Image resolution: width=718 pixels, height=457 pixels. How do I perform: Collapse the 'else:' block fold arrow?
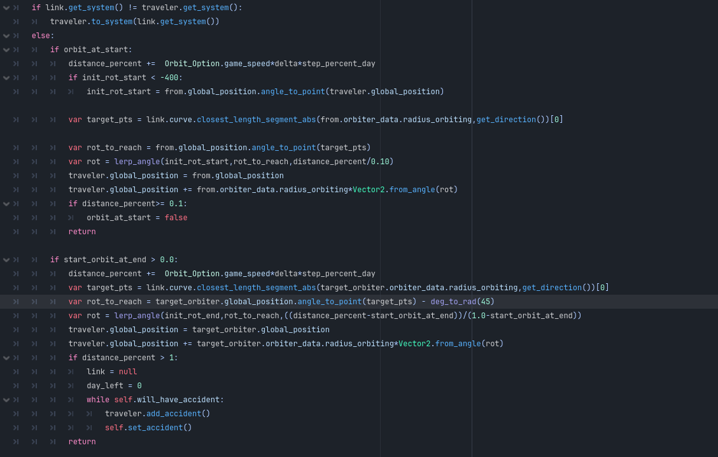click(6, 36)
